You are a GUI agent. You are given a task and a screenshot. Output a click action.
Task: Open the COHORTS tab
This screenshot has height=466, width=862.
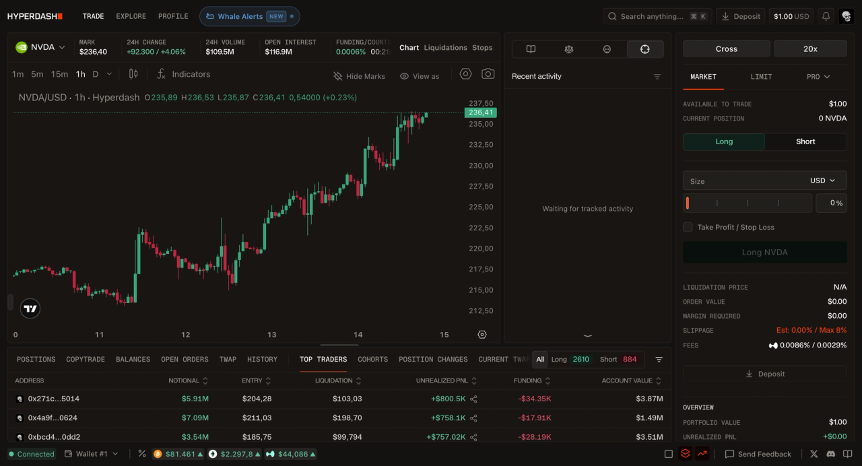click(372, 360)
